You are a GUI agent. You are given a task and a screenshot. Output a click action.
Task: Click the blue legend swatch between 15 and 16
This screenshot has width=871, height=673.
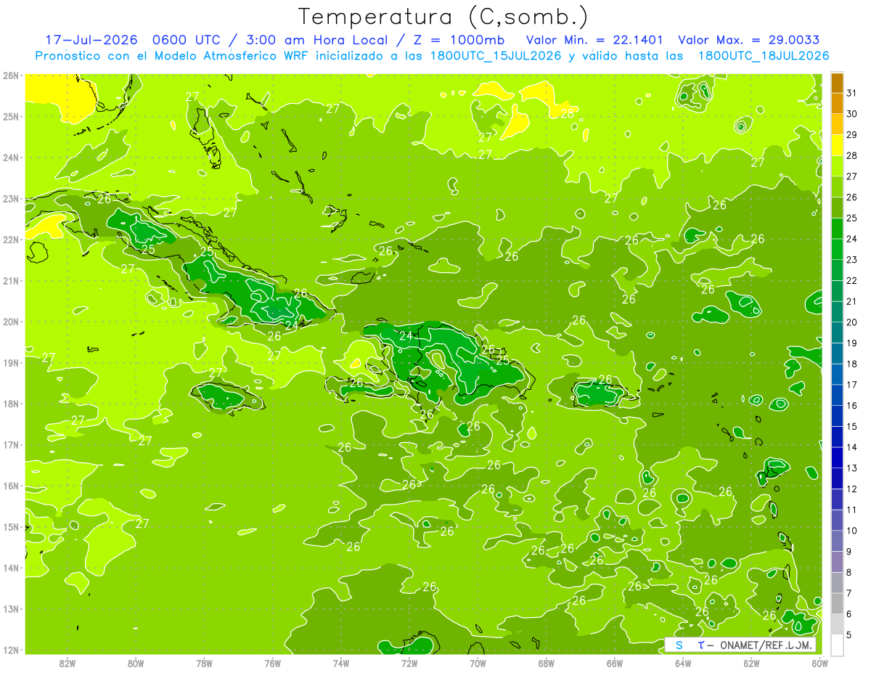(837, 416)
